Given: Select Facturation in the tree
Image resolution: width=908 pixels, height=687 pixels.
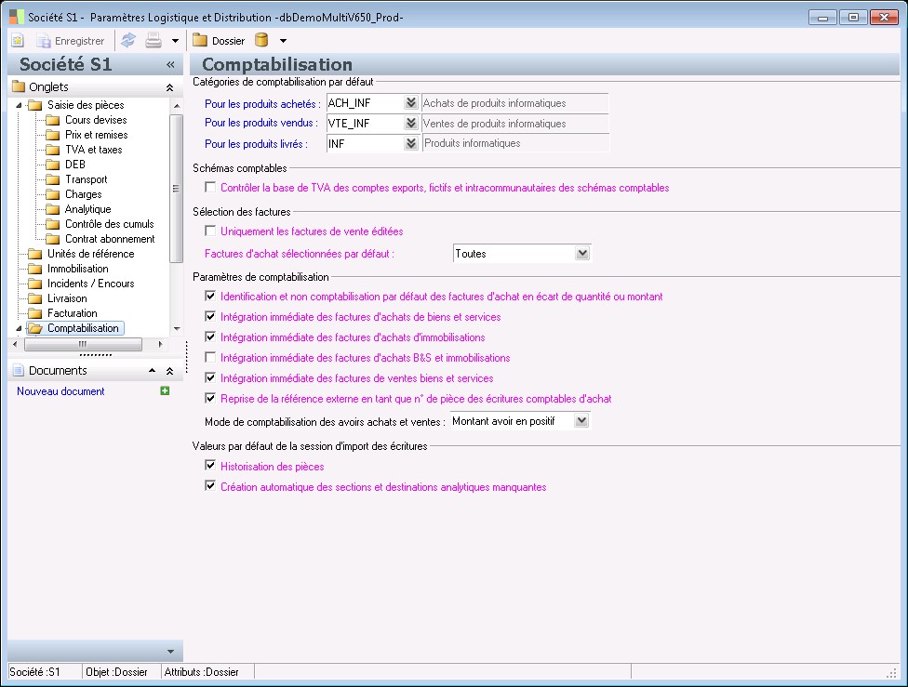Looking at the screenshot, I should tap(72, 313).
